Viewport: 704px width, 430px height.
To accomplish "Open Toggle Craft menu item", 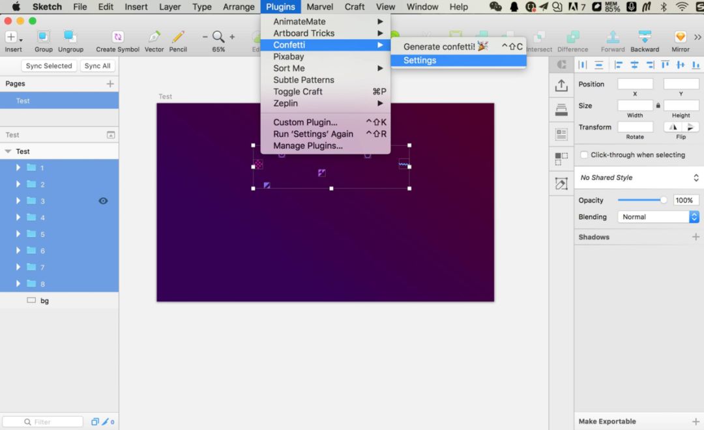I will click(x=325, y=92).
